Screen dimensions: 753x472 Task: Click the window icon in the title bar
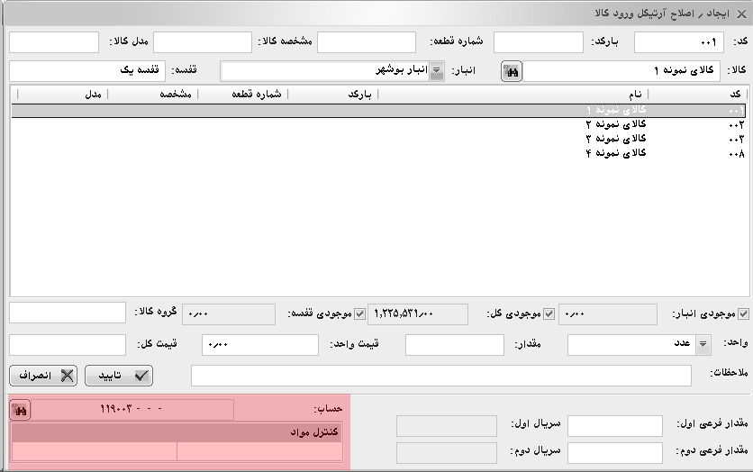[739, 12]
